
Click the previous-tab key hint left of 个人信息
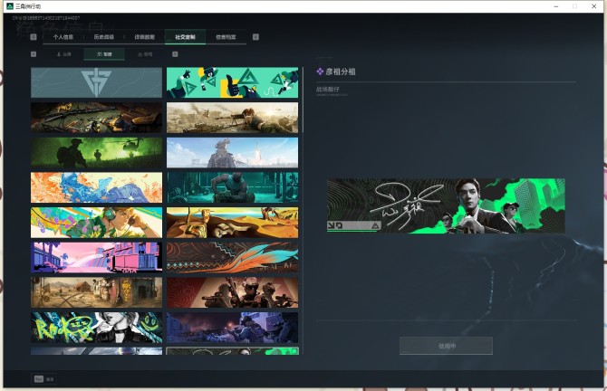coord(34,37)
